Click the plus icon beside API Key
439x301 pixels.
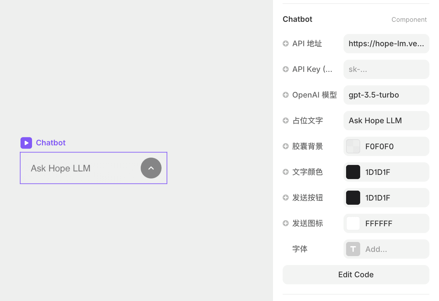point(286,69)
